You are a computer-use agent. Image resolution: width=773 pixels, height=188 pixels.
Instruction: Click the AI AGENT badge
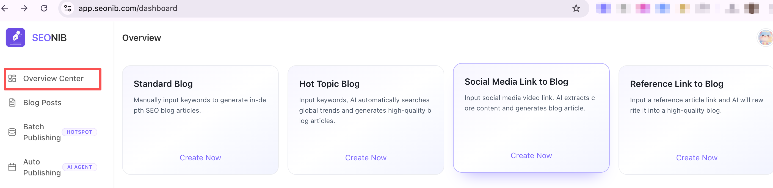click(79, 167)
